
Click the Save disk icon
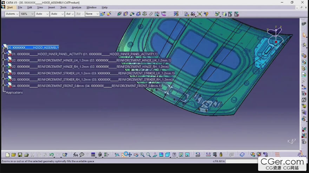point(20,154)
